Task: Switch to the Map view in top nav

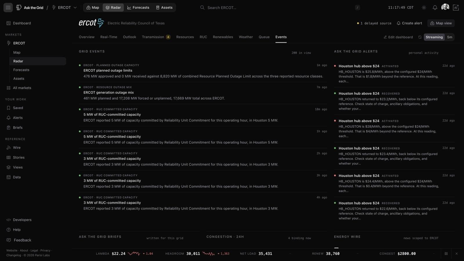Action: coord(93,8)
